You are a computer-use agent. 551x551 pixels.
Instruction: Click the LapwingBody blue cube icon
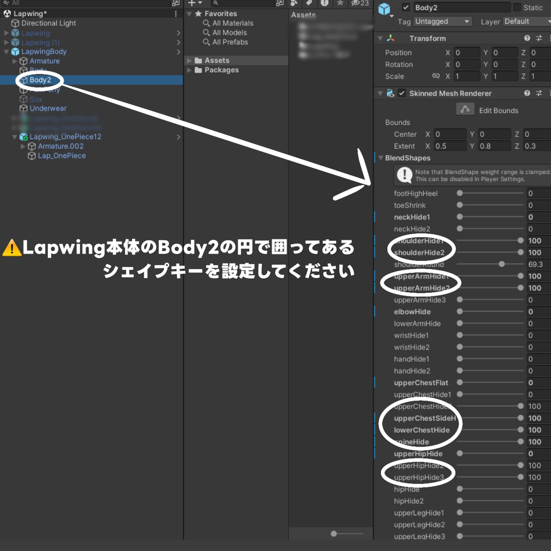(15, 52)
